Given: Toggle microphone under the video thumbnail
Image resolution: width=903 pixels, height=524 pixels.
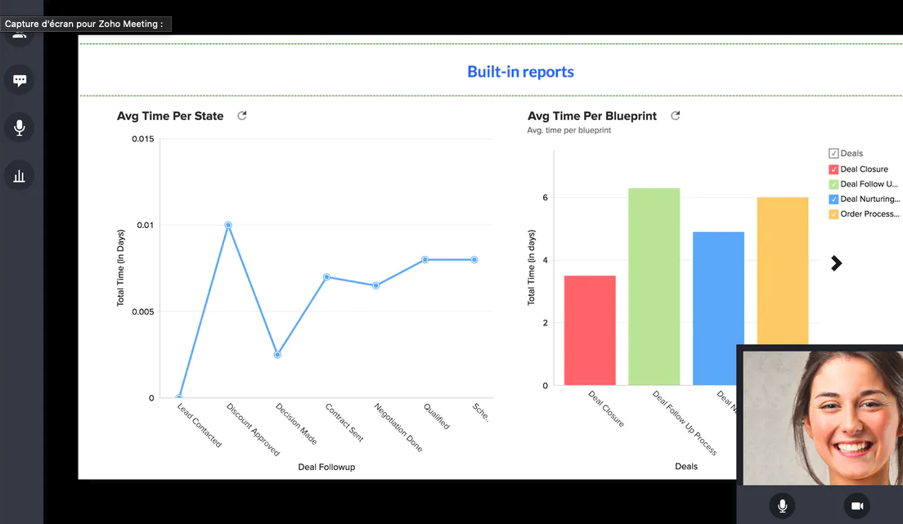Looking at the screenshot, I should click(x=782, y=505).
